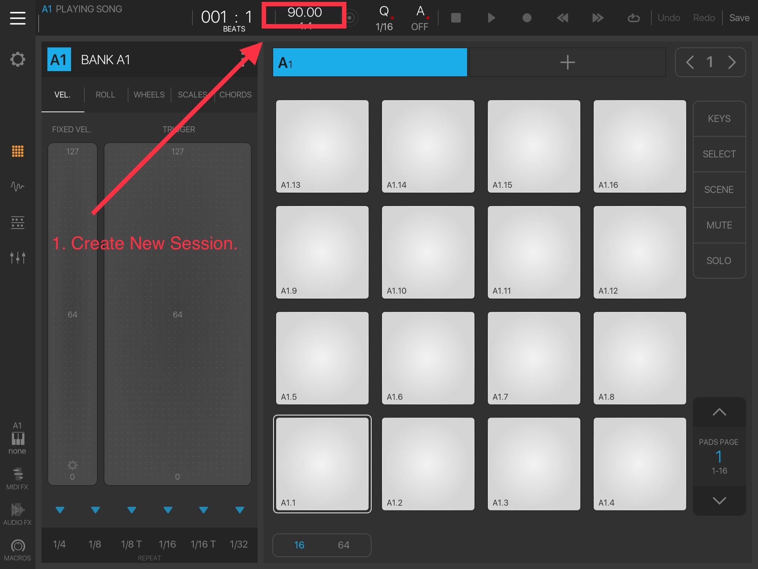Switch to the orange pads grid view
758x569 pixels.
(x=17, y=151)
